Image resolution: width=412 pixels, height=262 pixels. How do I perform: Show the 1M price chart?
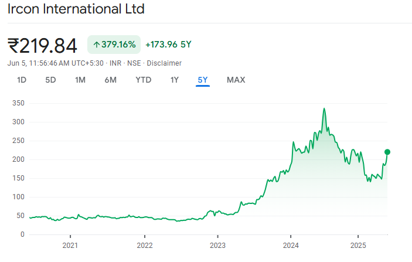click(x=80, y=80)
